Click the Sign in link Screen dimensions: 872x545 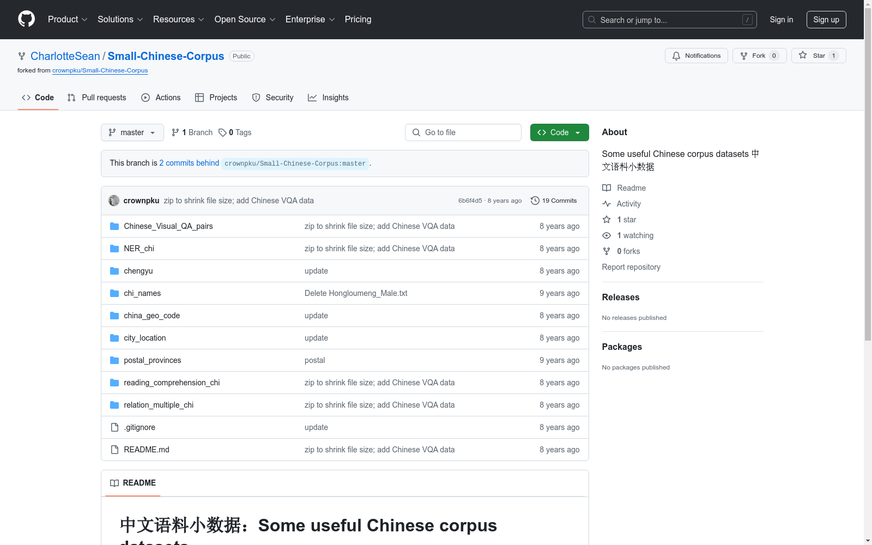click(x=782, y=20)
